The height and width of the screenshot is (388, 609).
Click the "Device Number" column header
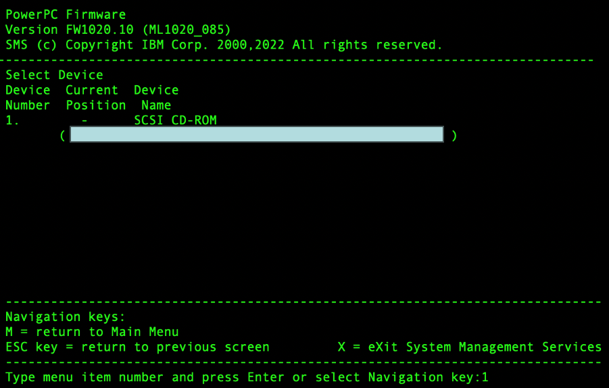click(x=28, y=97)
